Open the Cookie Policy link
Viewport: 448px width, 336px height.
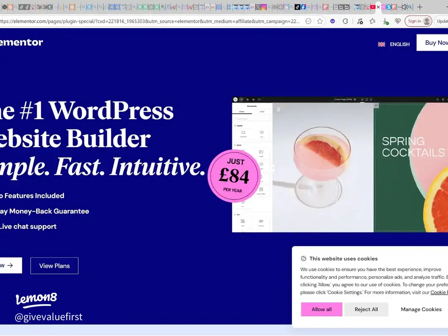439,292
